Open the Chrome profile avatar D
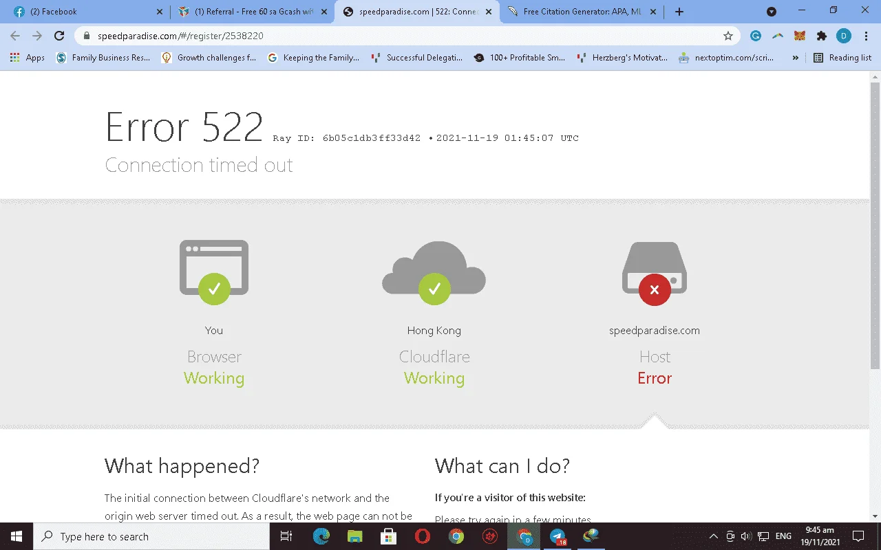881x550 pixels. [844, 36]
